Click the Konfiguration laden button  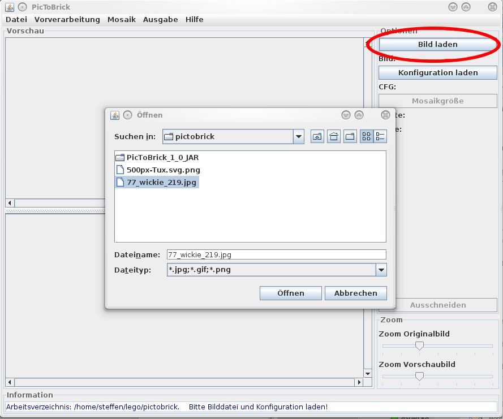pyautogui.click(x=438, y=73)
